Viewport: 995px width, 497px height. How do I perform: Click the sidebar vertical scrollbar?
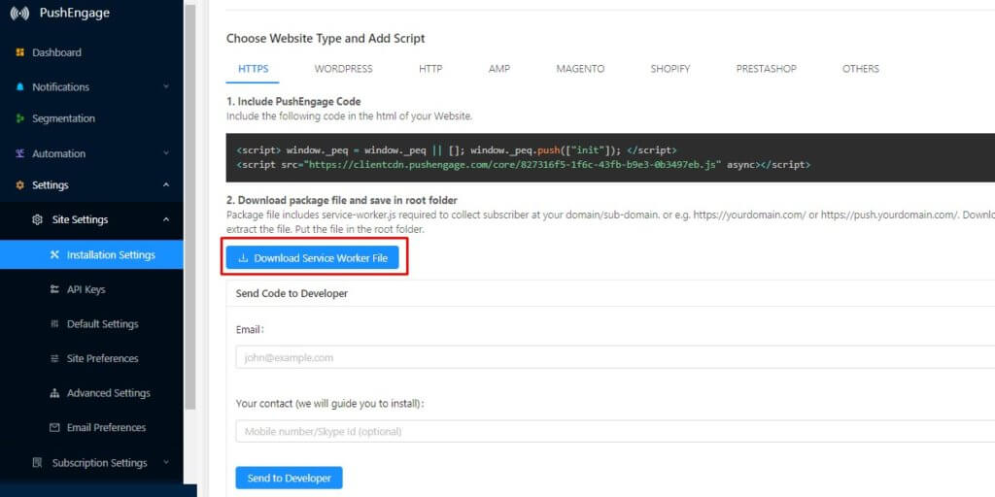click(x=189, y=206)
